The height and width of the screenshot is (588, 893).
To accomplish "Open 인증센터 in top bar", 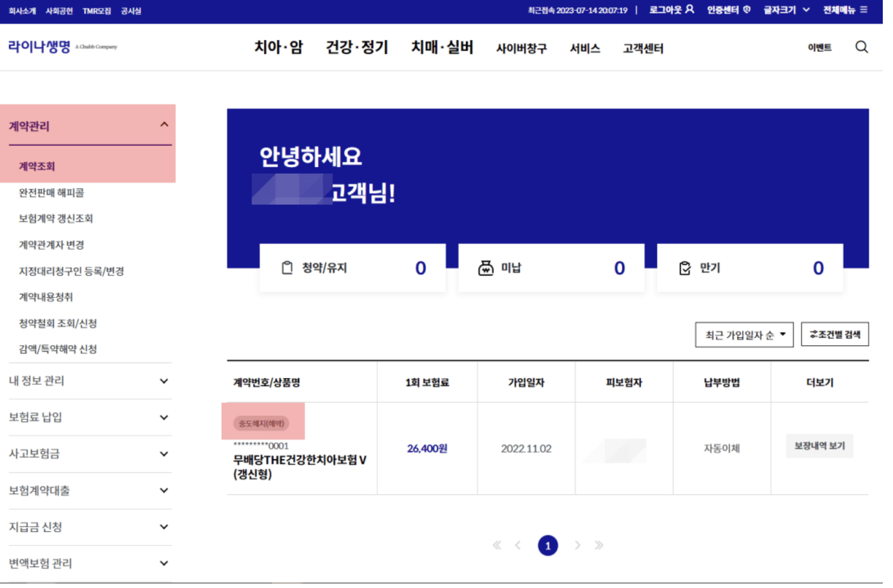I will point(728,10).
